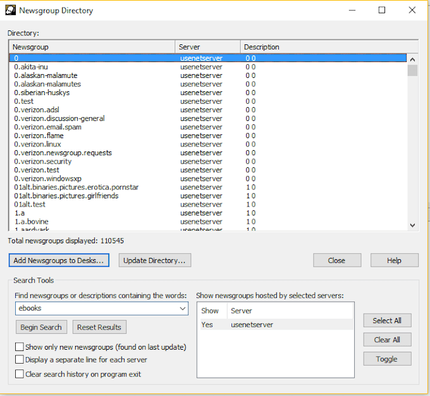Viewport: 430px width, 396px height.
Task: Maximize the Newsgroup Directory window
Action: (382, 10)
